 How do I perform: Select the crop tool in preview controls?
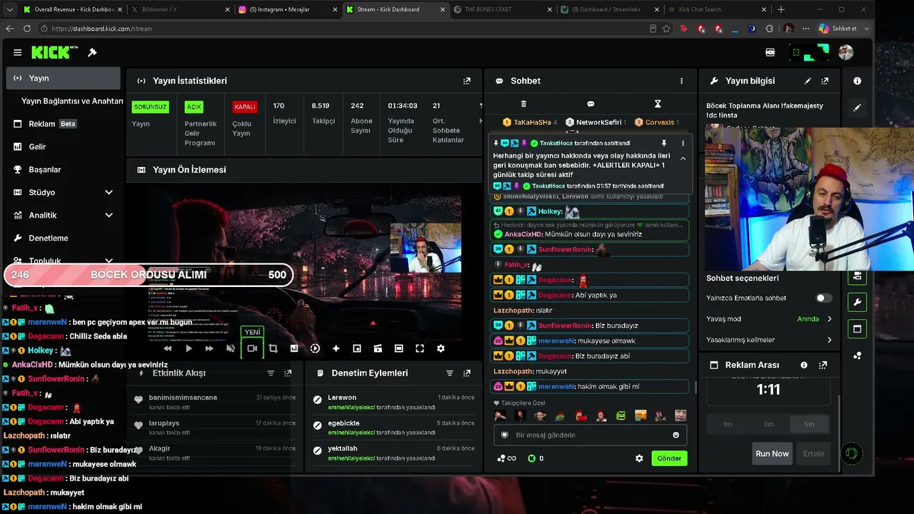pyautogui.click(x=273, y=348)
